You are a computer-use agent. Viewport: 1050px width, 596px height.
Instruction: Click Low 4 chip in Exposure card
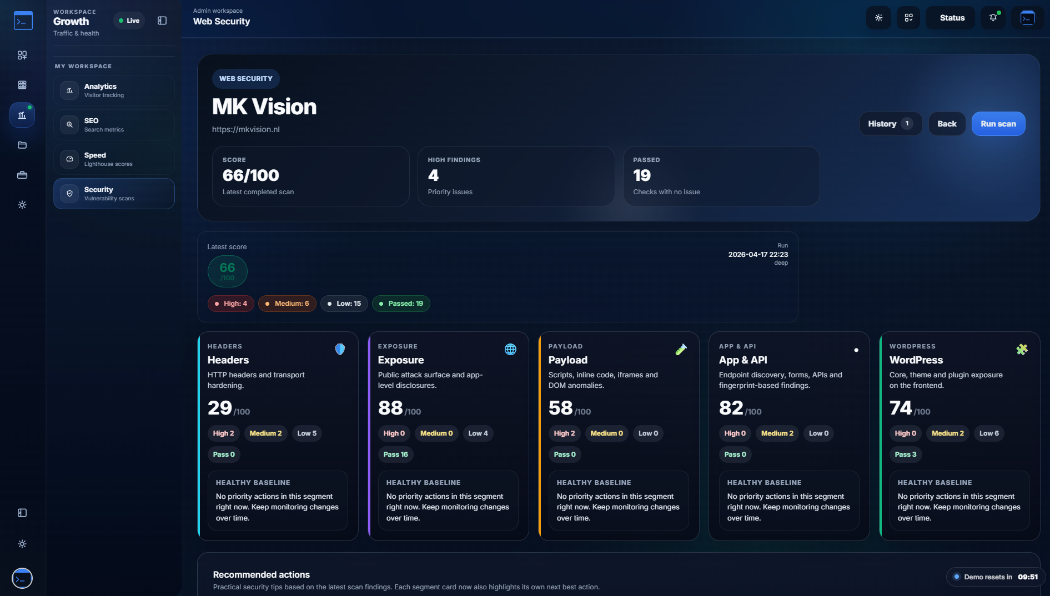coord(478,433)
